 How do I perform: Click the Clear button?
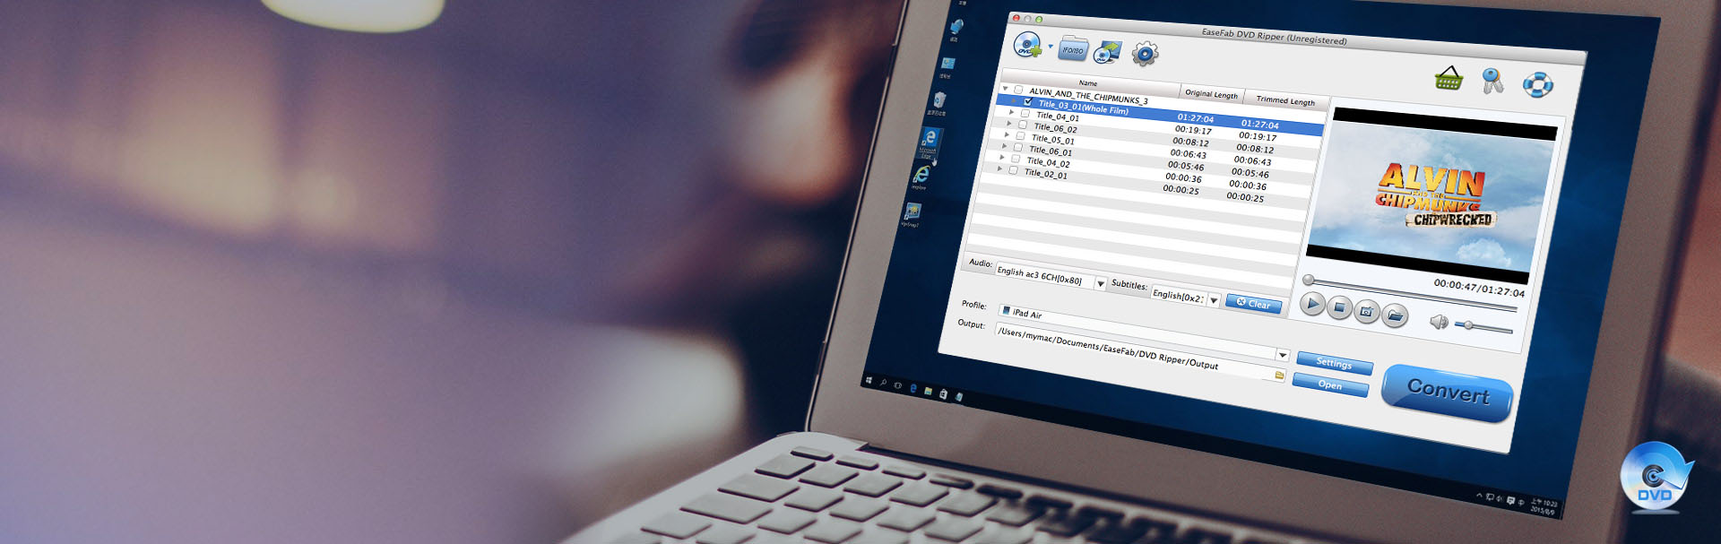coord(1253,304)
